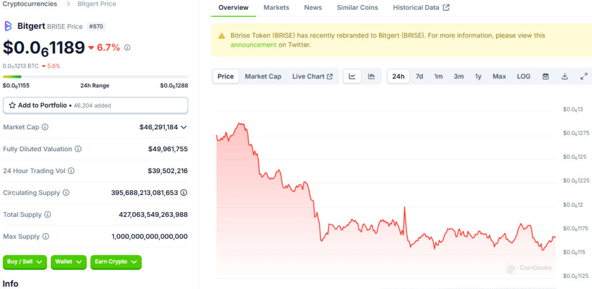
Task: Click the Info section heading
Action: (x=10, y=284)
